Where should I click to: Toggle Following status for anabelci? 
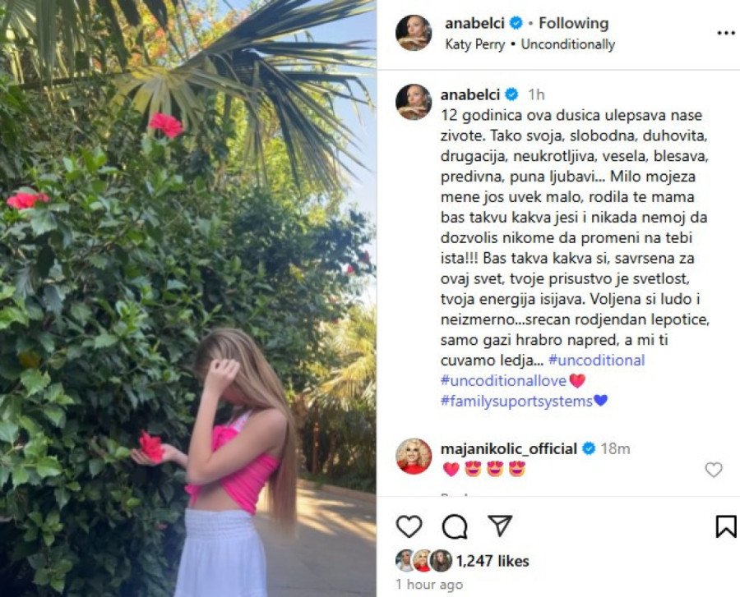click(573, 23)
